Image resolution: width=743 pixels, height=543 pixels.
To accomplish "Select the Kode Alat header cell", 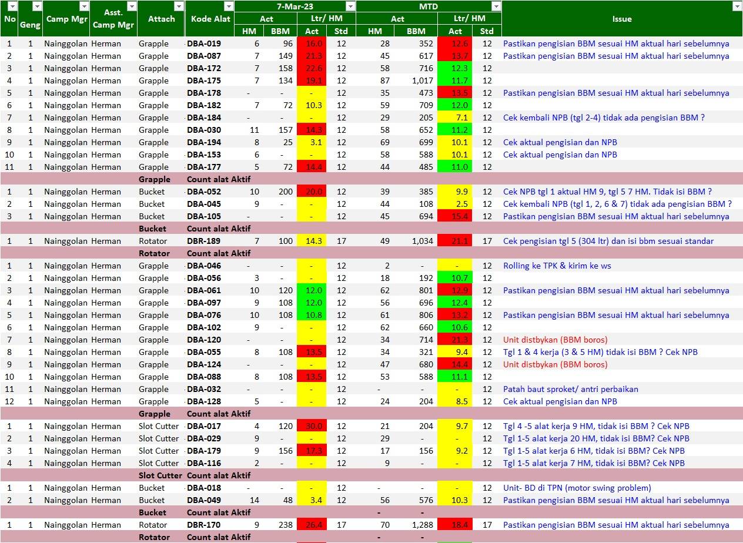I will click(x=210, y=19).
